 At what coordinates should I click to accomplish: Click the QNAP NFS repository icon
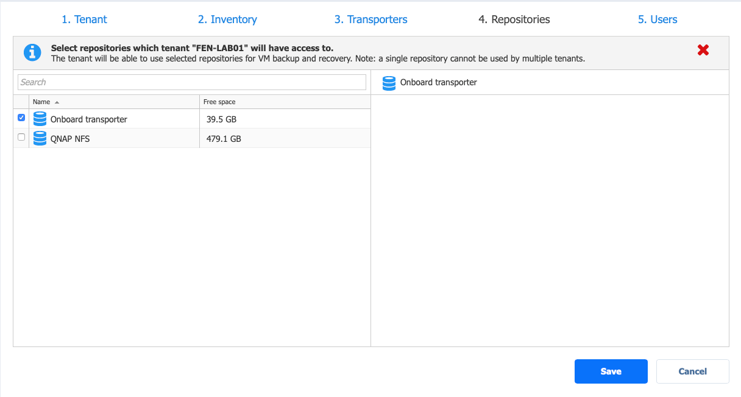tap(40, 138)
